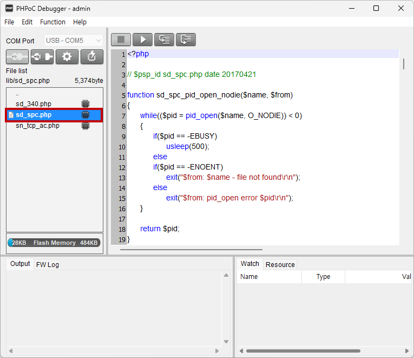This screenshot has height=358, width=414.
Task: Click the firmware upgrade chip icon button
Action: 92,56
